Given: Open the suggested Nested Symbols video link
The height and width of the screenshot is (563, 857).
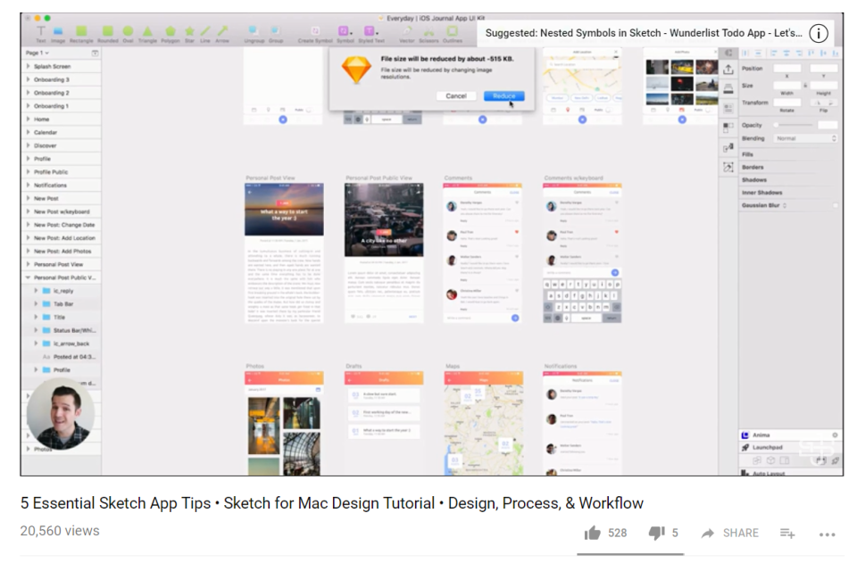Looking at the screenshot, I should point(644,33).
